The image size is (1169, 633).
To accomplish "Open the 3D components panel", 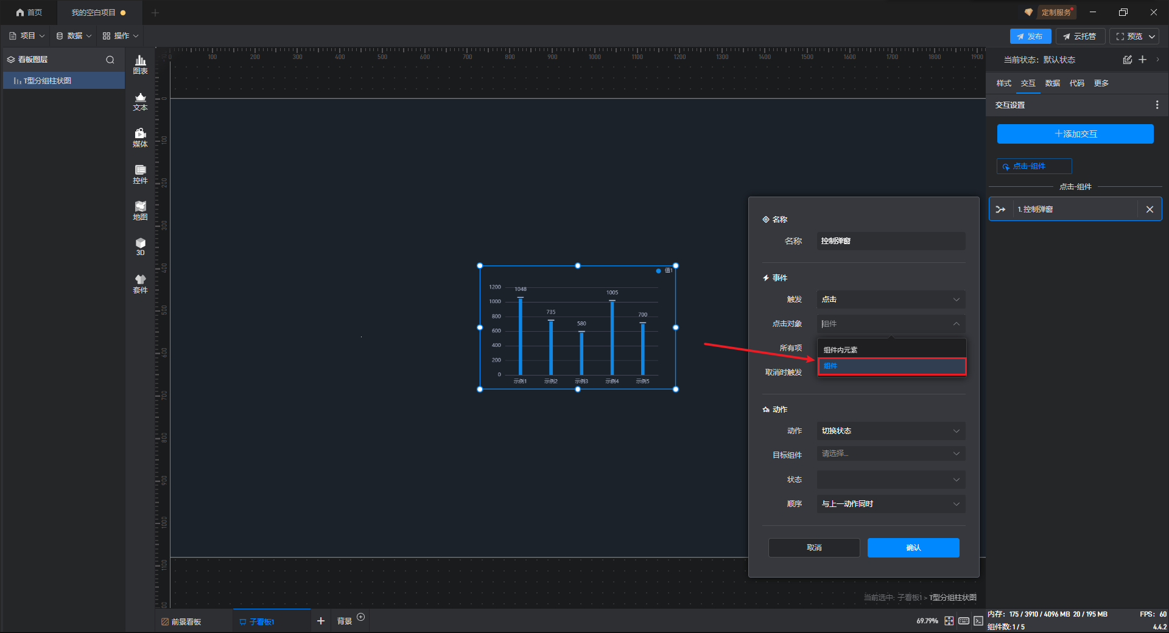I will click(x=140, y=247).
